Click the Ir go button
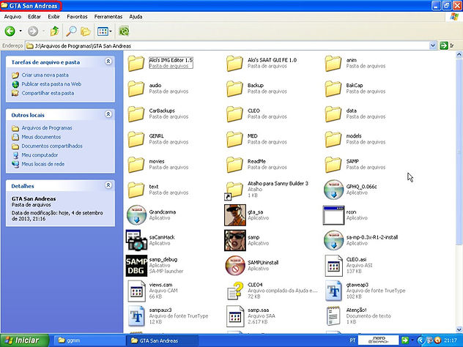The height and width of the screenshot is (347, 463). pyautogui.click(x=447, y=45)
